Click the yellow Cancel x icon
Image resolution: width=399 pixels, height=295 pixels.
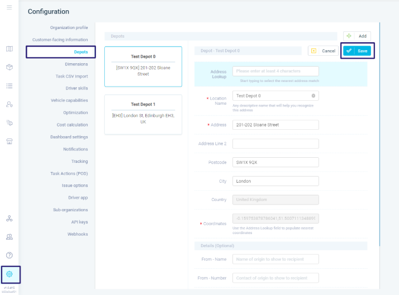coord(313,51)
